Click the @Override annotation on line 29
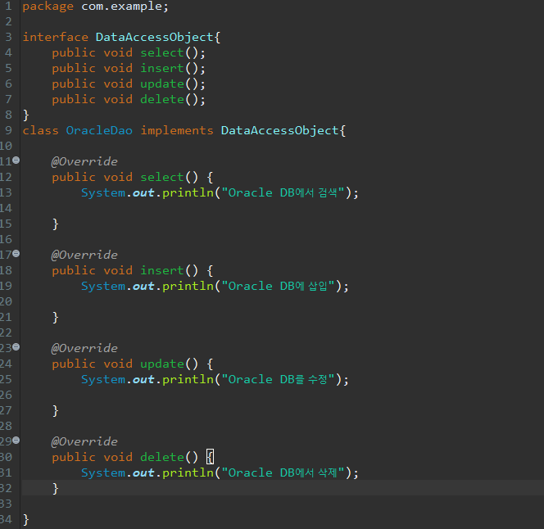Screen dimensions: 544x529 84,441
